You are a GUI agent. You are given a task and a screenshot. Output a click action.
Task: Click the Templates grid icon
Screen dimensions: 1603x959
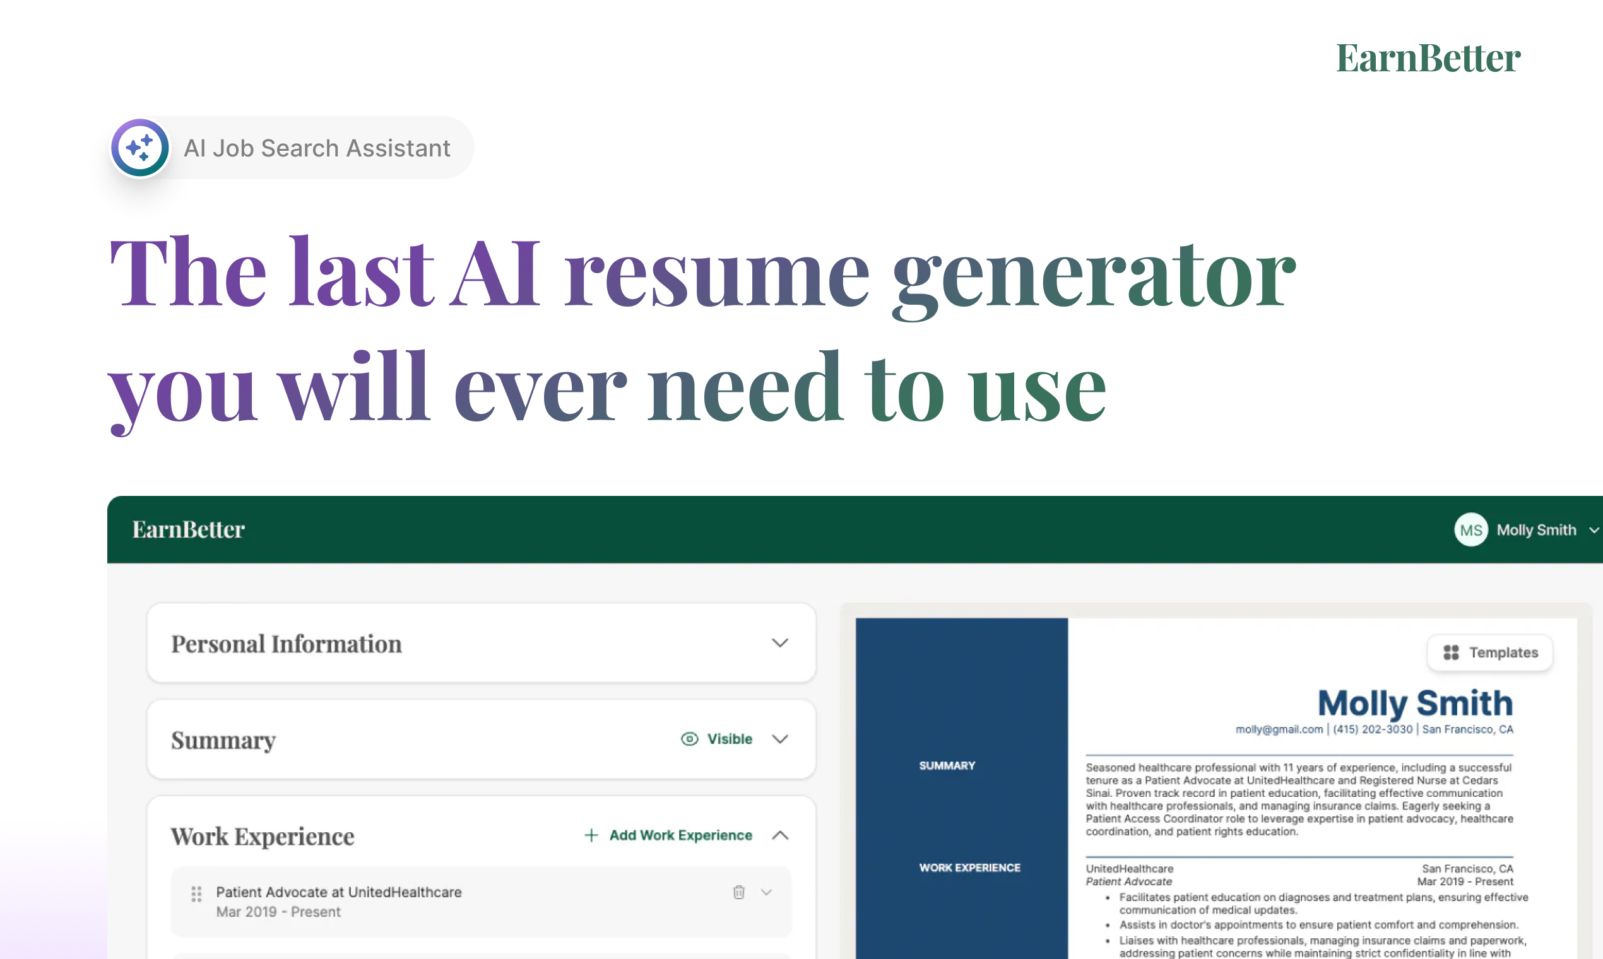click(1450, 653)
